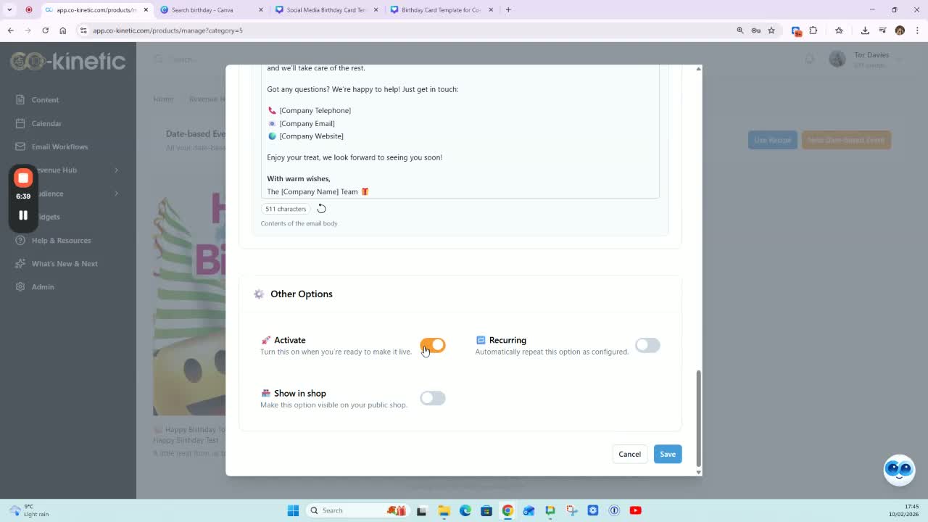The width and height of the screenshot is (928, 522).
Task: Click the Calendar icon in the sidebar
Action: pos(20,123)
